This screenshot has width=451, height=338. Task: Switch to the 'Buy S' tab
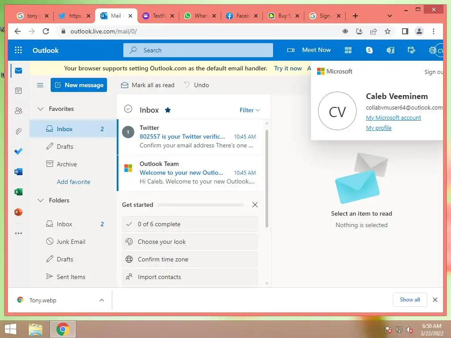point(284,16)
